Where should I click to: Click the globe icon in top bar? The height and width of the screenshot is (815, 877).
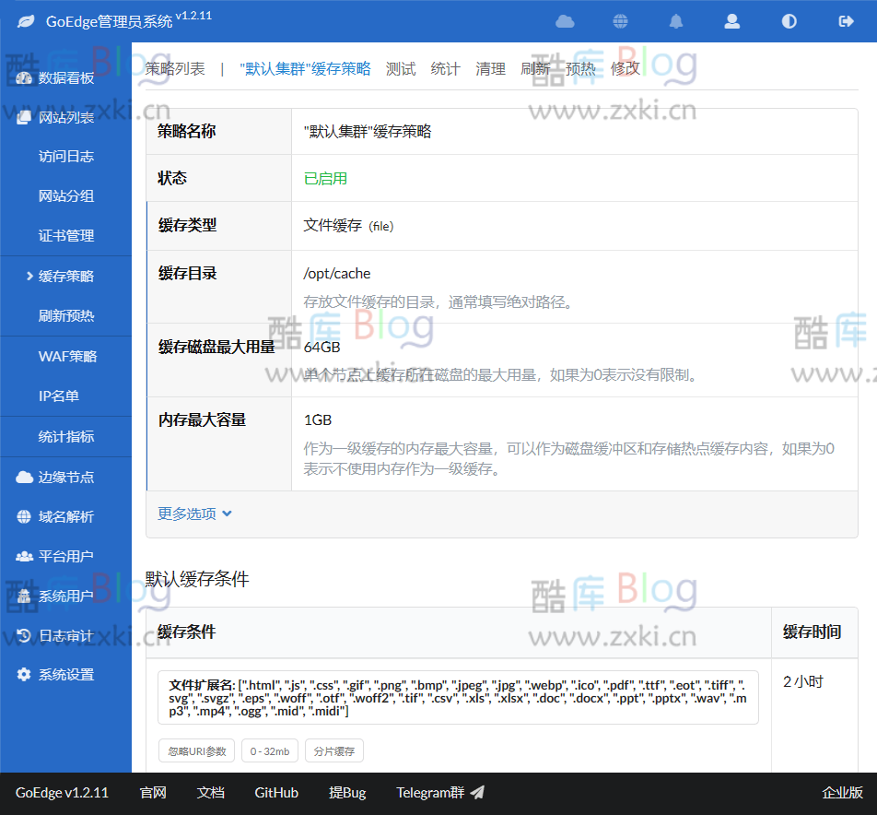tap(620, 19)
